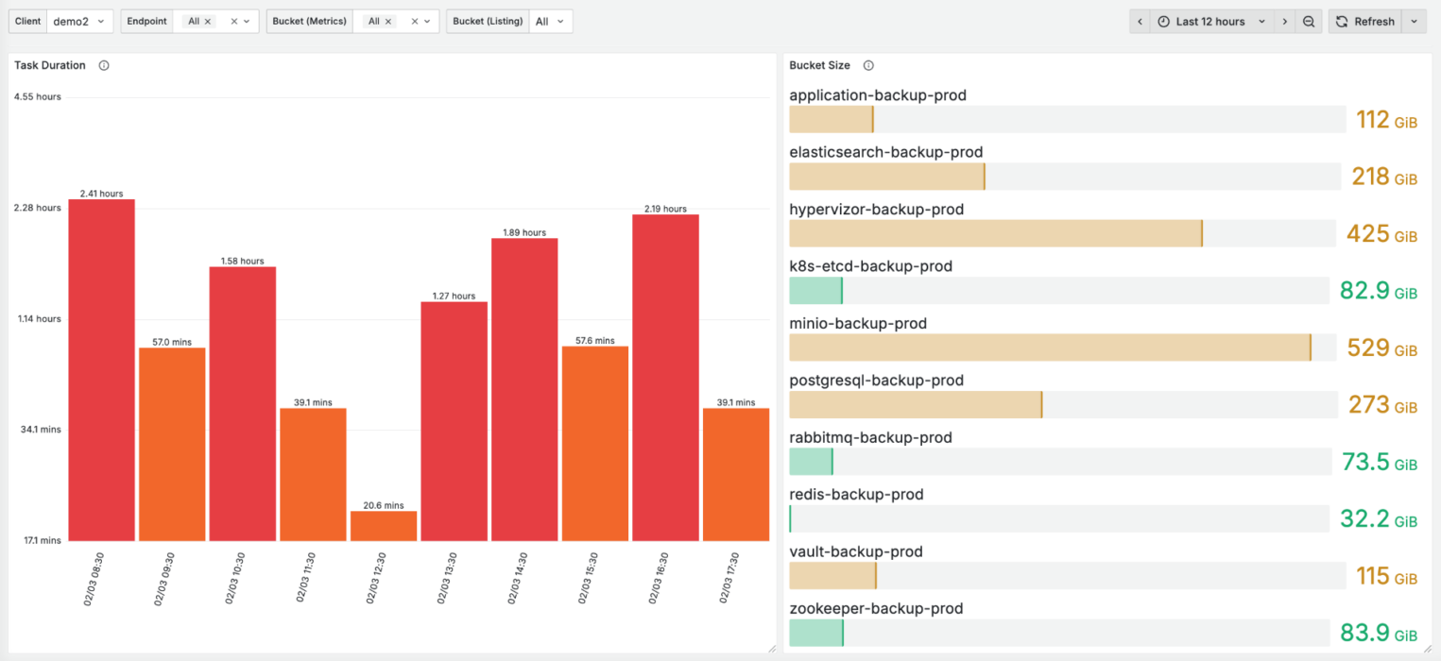Remove the 'All' chip from Endpoint filter
The image size is (1441, 661).
[x=208, y=22]
